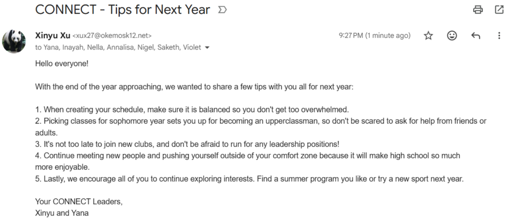Image resolution: width=510 pixels, height=223 pixels.
Task: Click tip 3 about joining new clubs
Action: [187, 144]
